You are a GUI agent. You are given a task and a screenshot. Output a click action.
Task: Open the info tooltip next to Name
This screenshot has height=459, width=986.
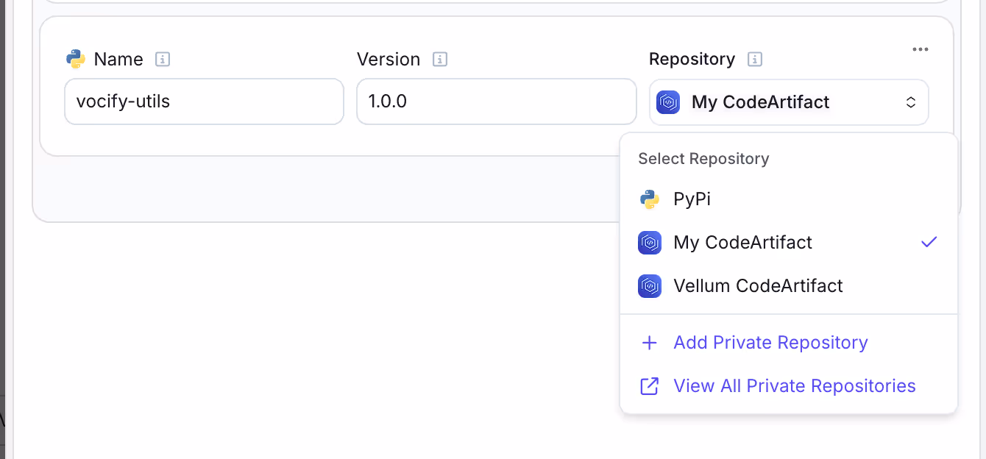[163, 60]
